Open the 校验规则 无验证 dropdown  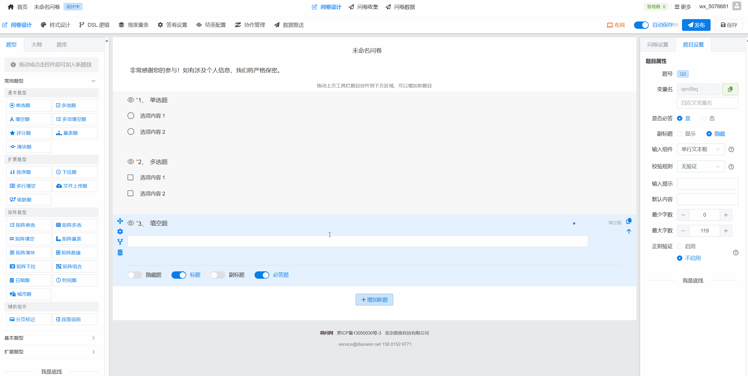[x=701, y=167]
